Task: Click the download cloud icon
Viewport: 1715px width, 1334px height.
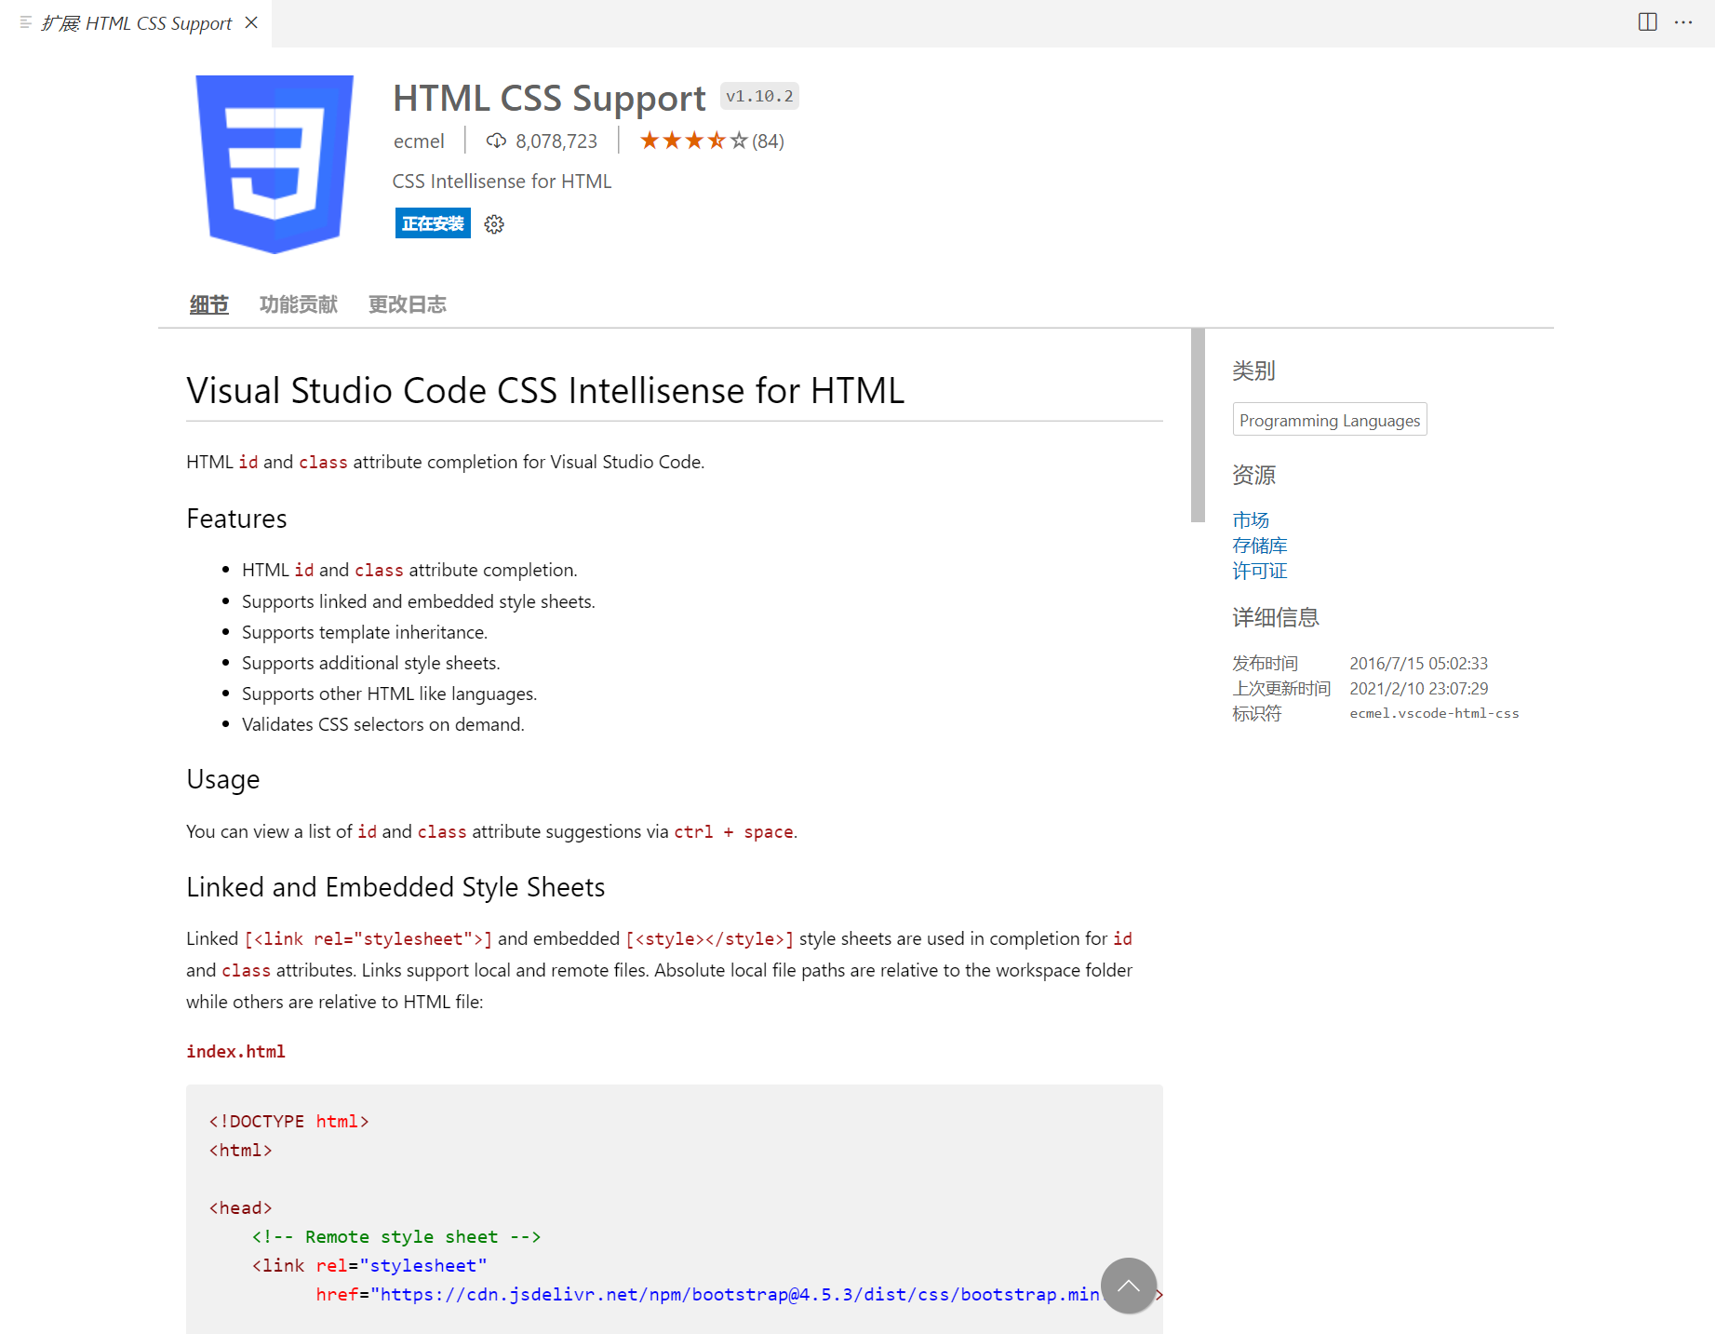Action: (496, 141)
